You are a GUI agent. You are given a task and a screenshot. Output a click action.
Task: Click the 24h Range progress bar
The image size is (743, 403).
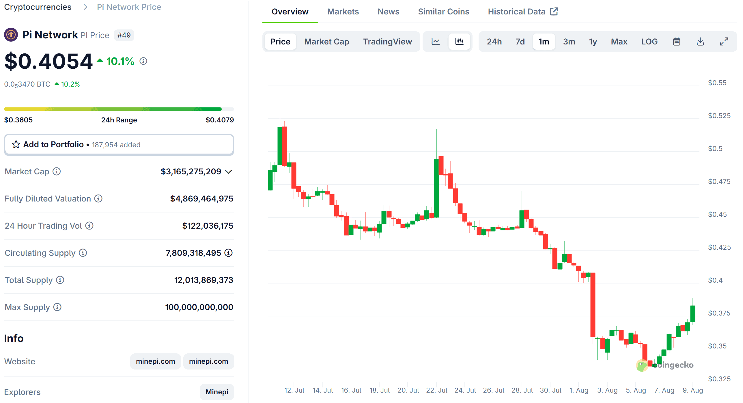coord(119,109)
